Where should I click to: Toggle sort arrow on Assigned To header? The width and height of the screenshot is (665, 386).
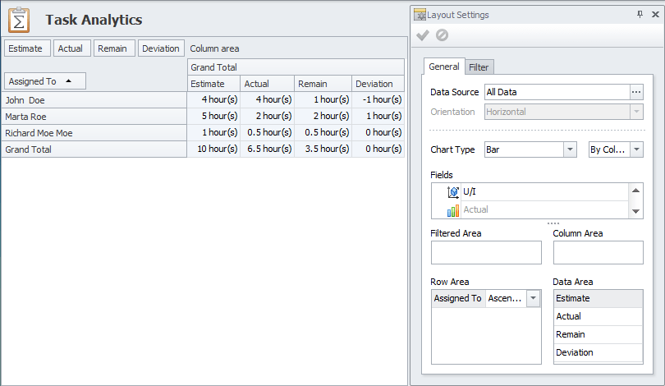click(x=69, y=81)
